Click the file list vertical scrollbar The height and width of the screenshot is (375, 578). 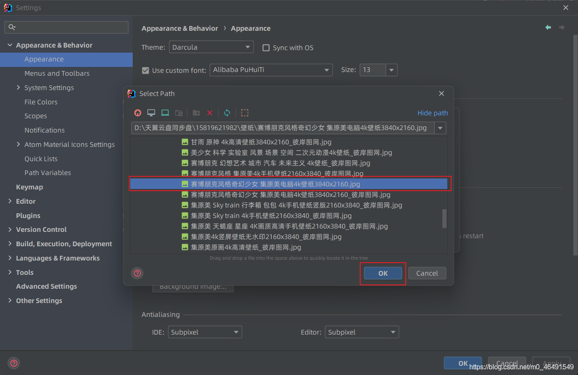pyautogui.click(x=444, y=218)
